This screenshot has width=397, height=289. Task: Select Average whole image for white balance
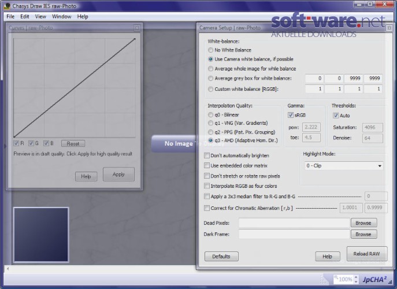pos(210,69)
